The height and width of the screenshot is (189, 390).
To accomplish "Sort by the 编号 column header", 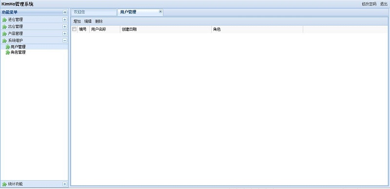I will click(83, 29).
